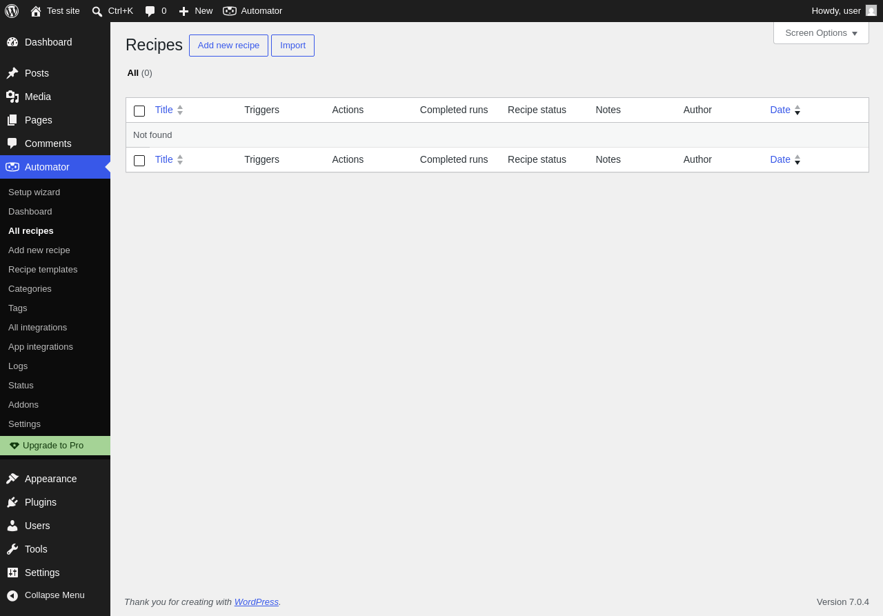883x616 pixels.
Task: Open Add new recipe submenu item
Action: click(55, 250)
